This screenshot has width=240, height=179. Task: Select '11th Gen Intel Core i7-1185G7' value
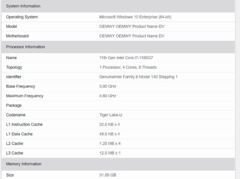click(x=126, y=58)
